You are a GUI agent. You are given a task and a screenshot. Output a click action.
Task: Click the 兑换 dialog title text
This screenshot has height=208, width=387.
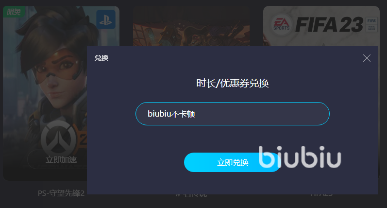[x=101, y=58]
